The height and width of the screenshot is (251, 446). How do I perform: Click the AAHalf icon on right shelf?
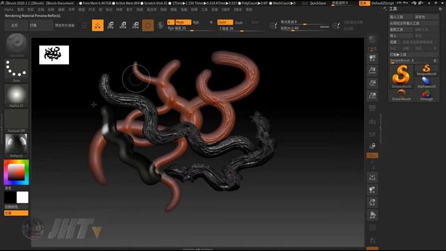pyautogui.click(x=372, y=96)
